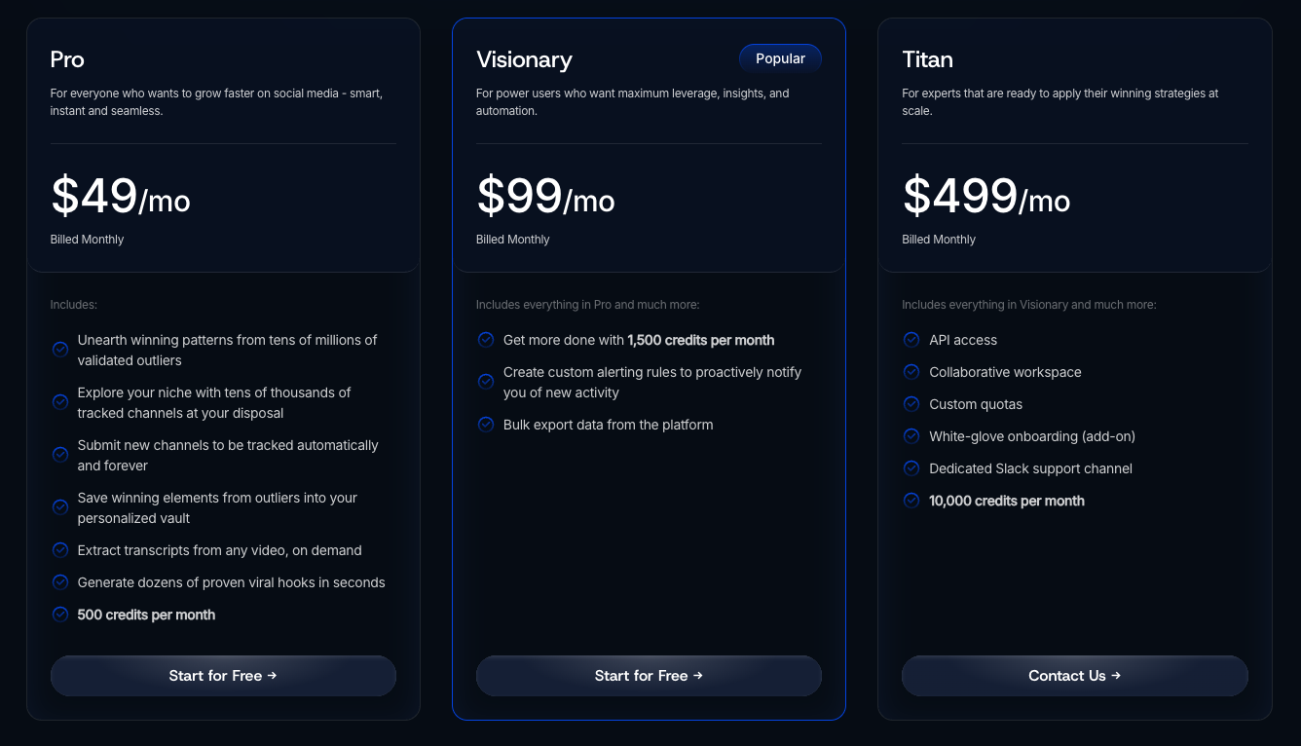Viewport: 1301px width, 746px height.
Task: Click the check icon for custom alerting rules
Action: (x=486, y=382)
